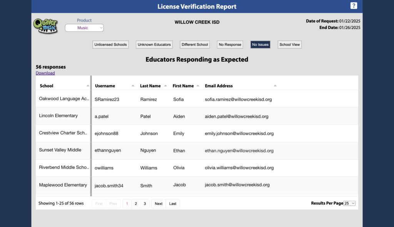Select Crestview Charter Sch.. school cell
The height and width of the screenshot is (227, 394).
point(63,133)
